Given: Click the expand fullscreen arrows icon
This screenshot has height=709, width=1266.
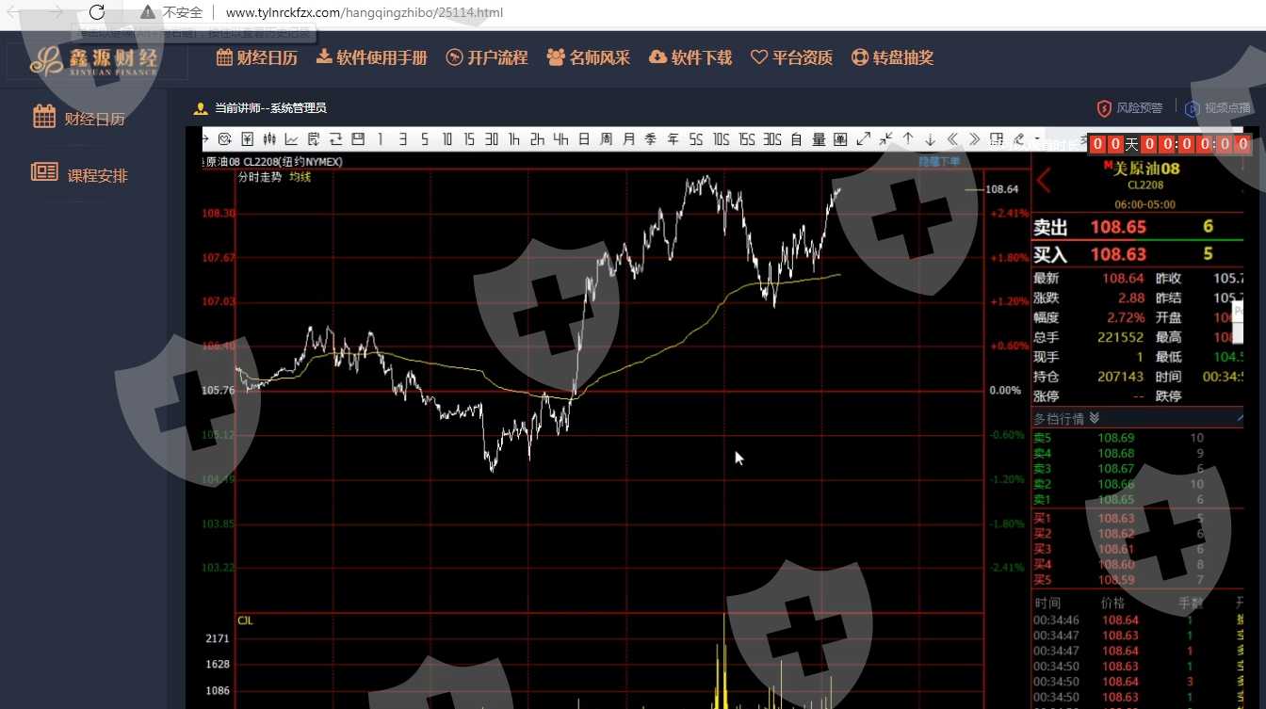Looking at the screenshot, I should [x=863, y=139].
